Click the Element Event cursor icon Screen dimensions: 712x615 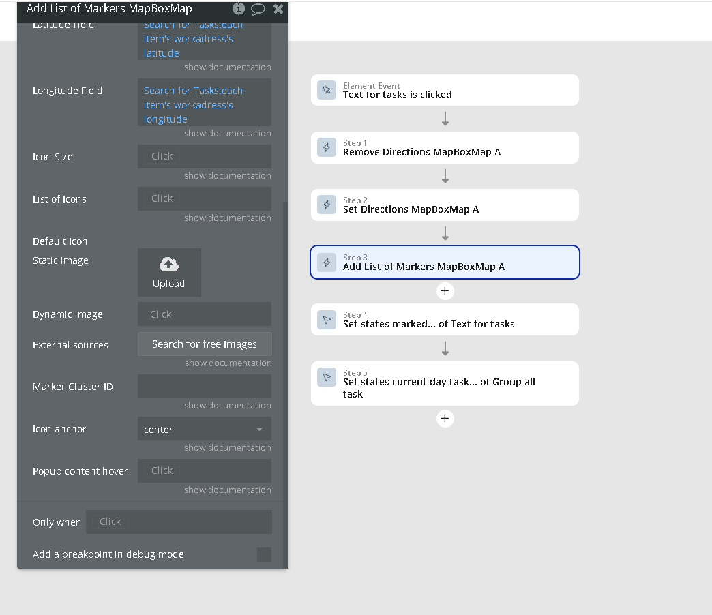pos(327,90)
